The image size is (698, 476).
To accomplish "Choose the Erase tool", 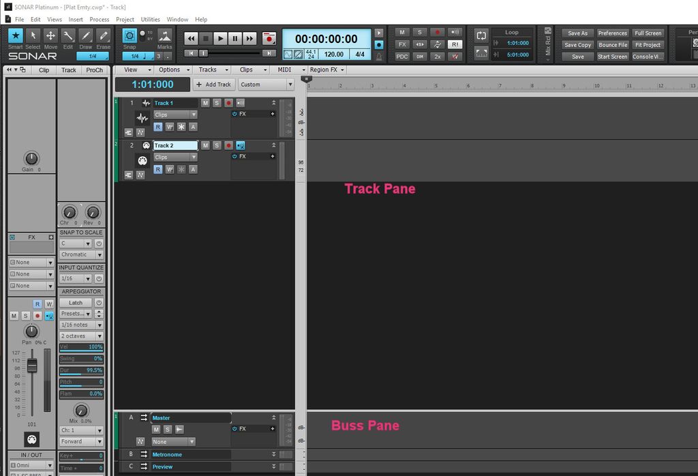I will [104, 36].
